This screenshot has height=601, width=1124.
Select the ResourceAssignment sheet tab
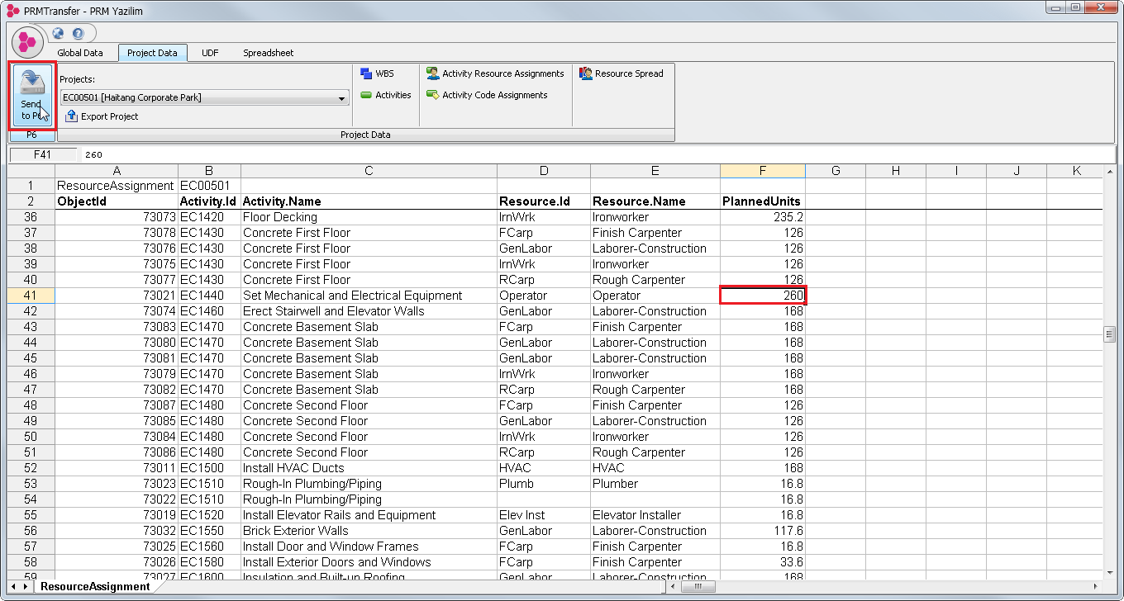pos(95,587)
